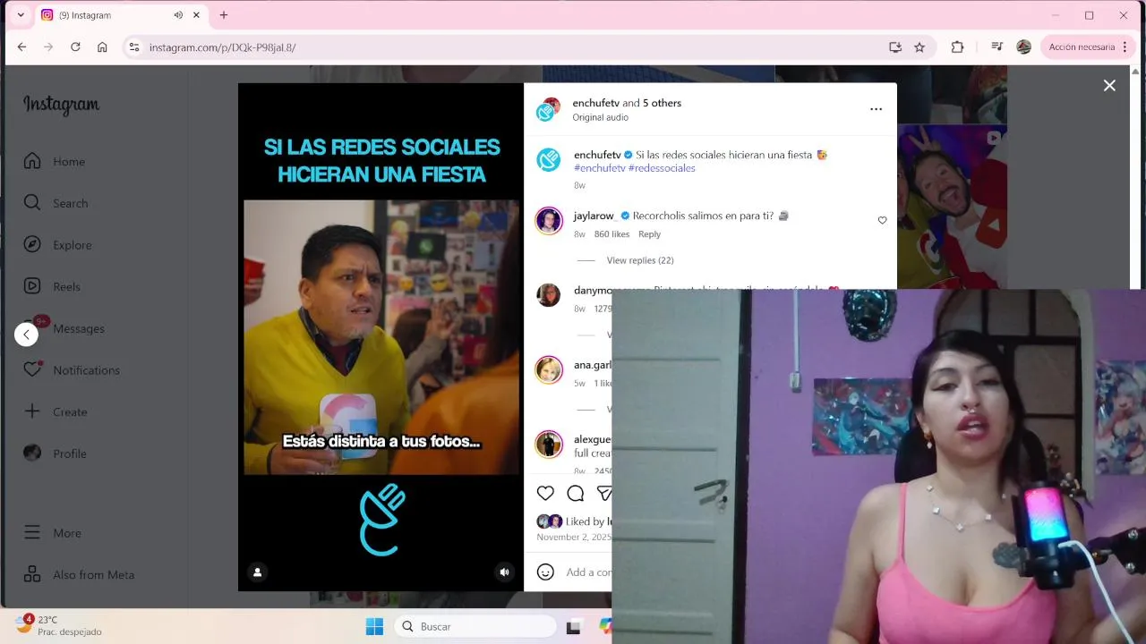1146x644 pixels.
Task: Click ana.garl commenter avatar
Action: click(549, 369)
